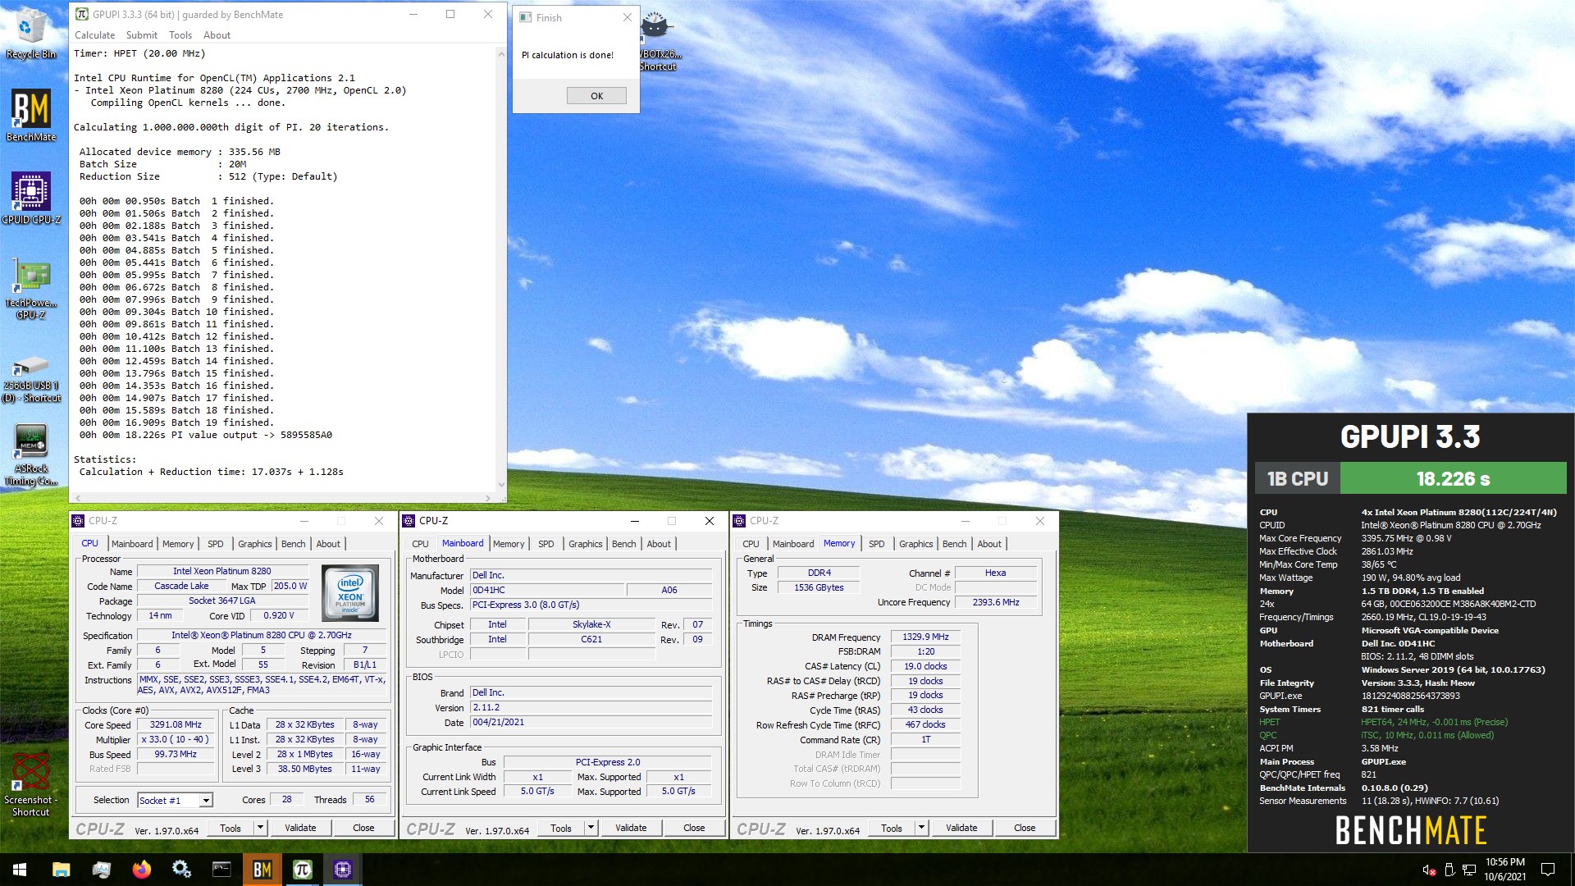Image resolution: width=1575 pixels, height=886 pixels.
Task: Open Firefox from the taskbar
Action: click(142, 870)
